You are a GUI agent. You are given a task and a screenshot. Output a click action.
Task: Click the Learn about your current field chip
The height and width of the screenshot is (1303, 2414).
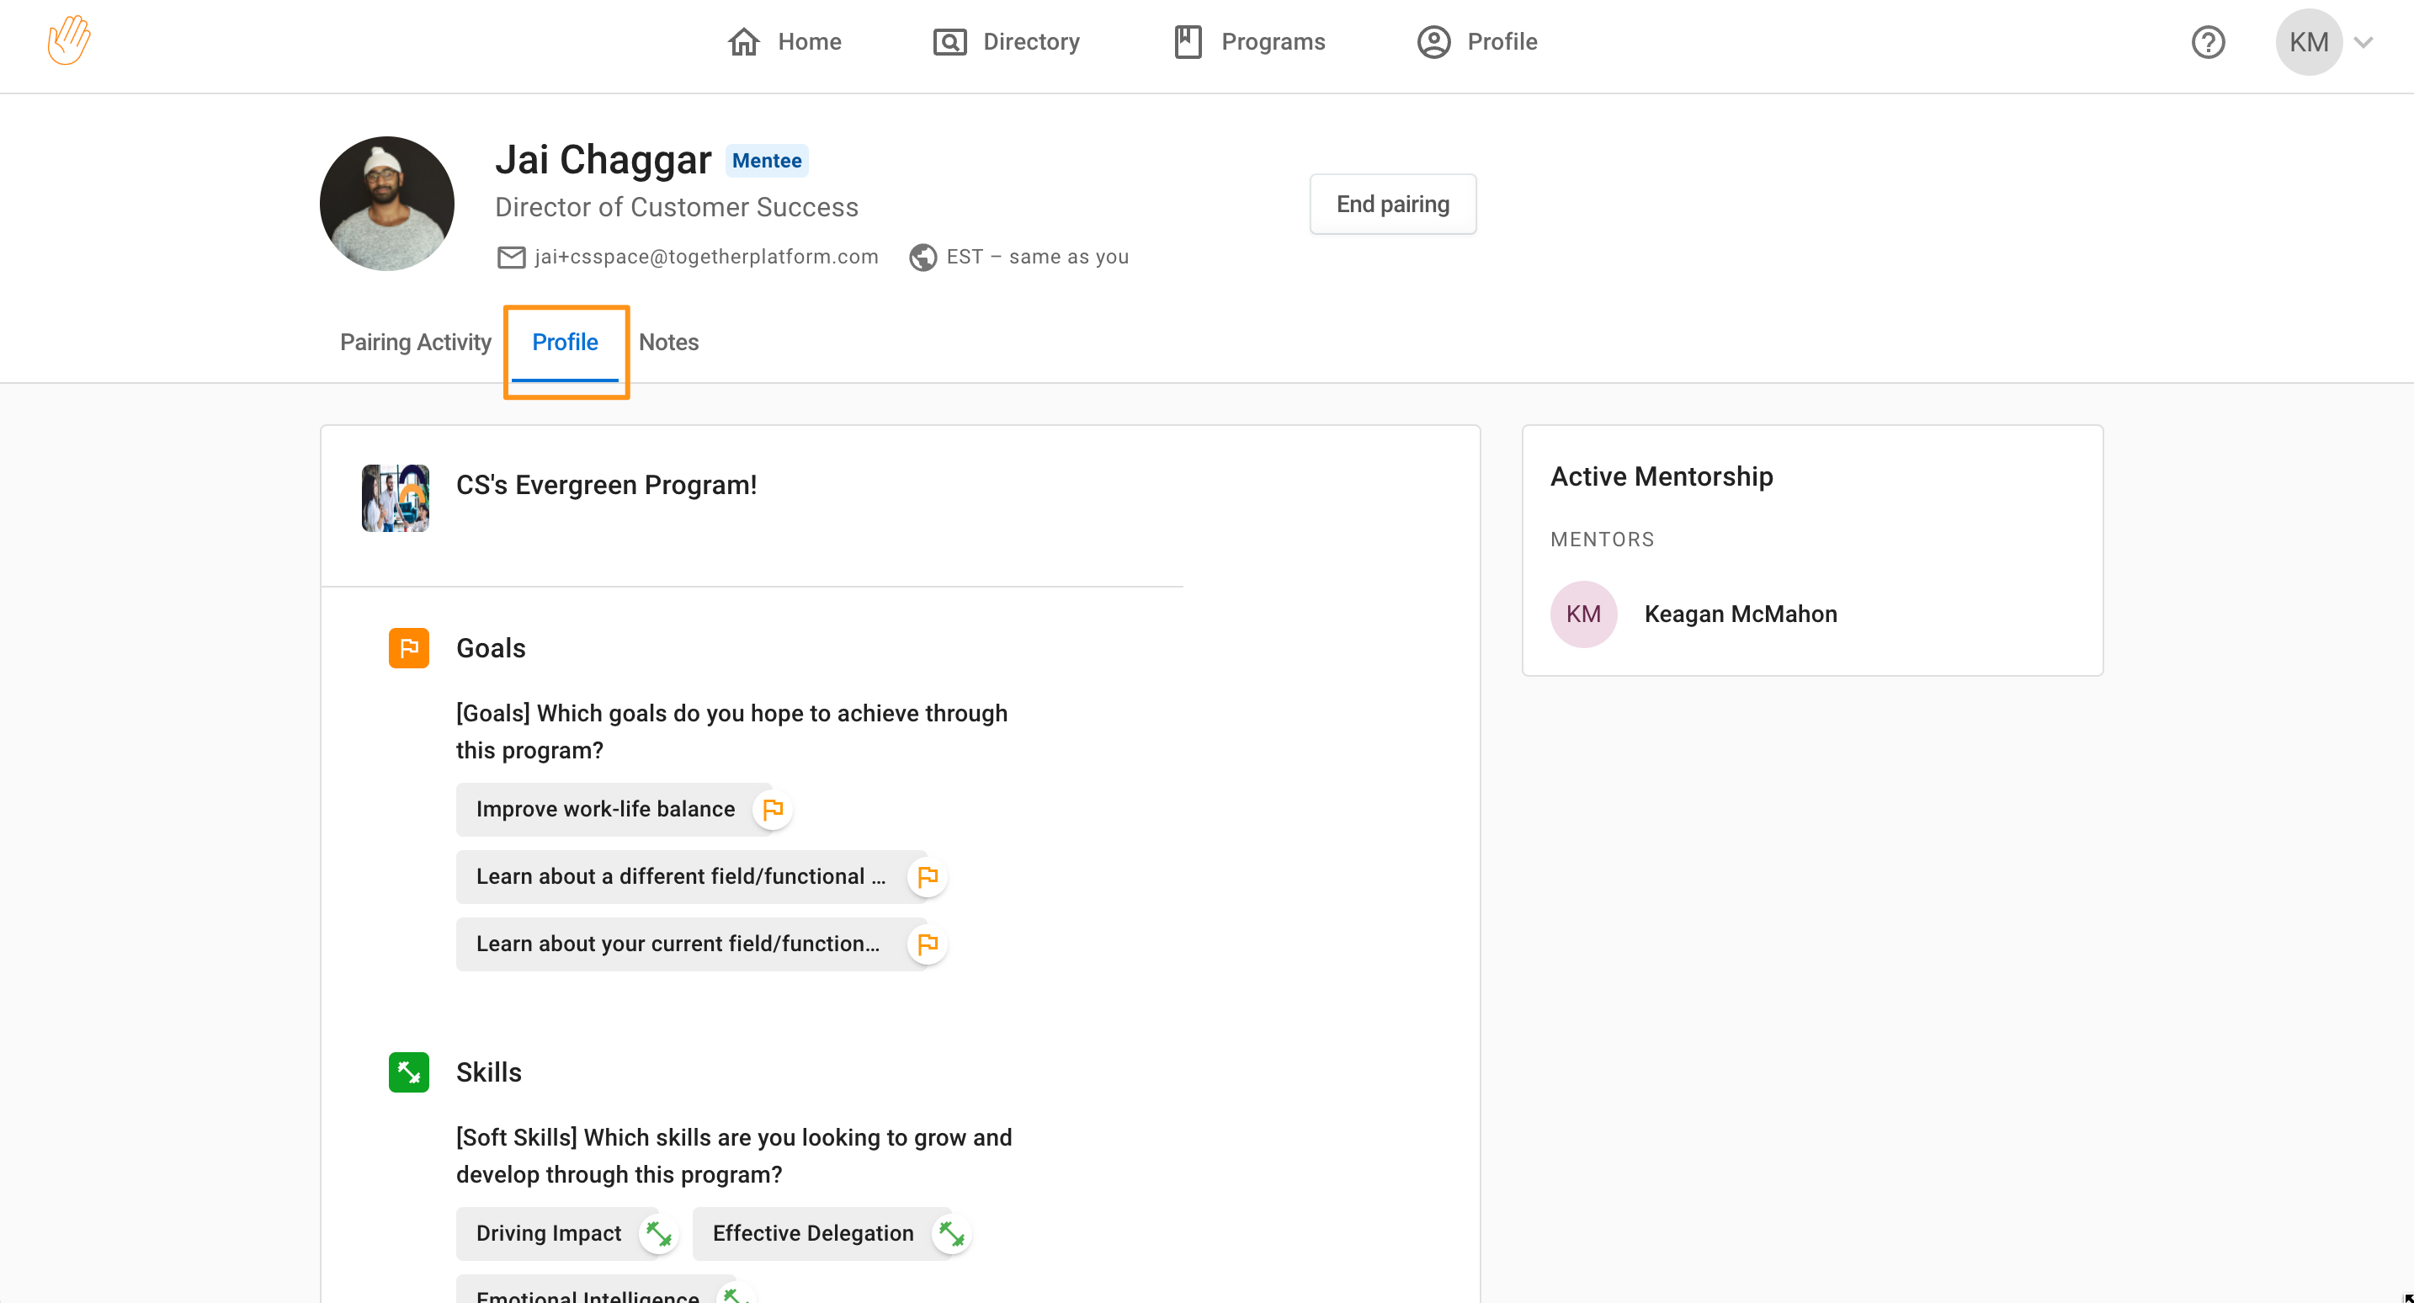point(691,944)
